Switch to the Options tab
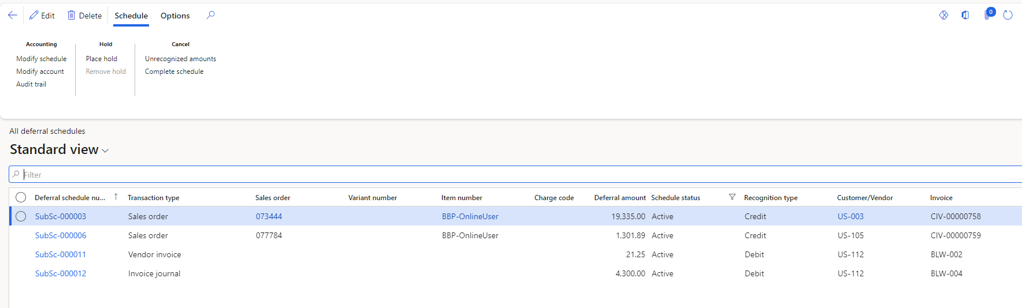Image resolution: width=1022 pixels, height=308 pixels. (x=175, y=16)
